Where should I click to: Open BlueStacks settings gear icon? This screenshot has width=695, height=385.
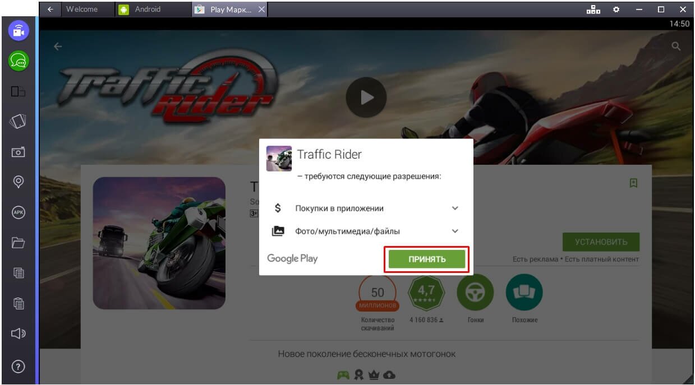coord(616,10)
